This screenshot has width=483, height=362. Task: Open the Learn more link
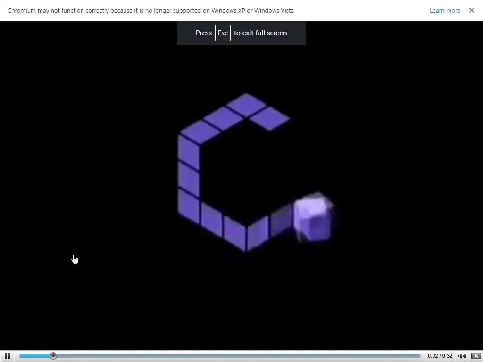[x=445, y=10]
